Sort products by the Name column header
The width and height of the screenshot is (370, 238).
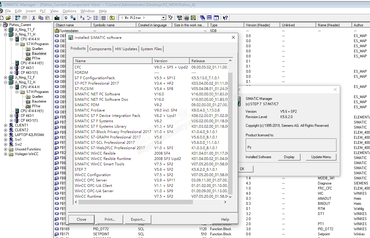click(113, 61)
